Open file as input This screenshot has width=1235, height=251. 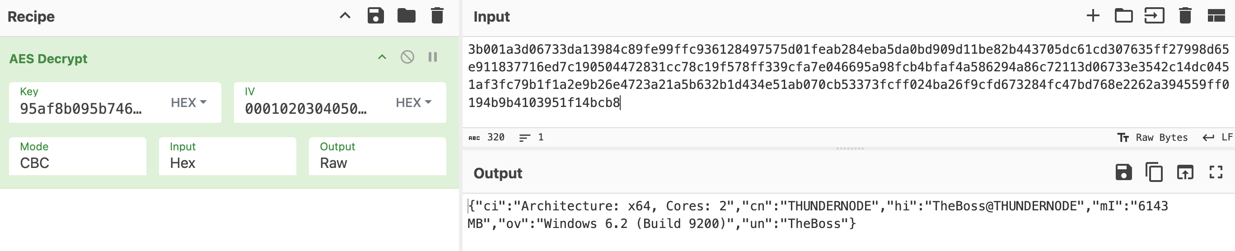(x=1154, y=16)
